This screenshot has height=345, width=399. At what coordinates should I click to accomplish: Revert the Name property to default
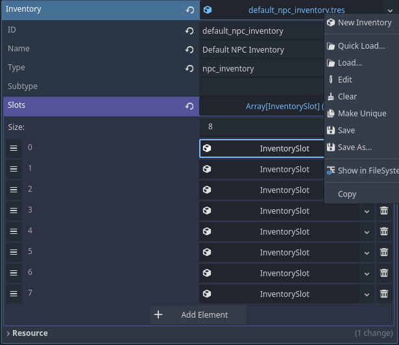(x=189, y=50)
